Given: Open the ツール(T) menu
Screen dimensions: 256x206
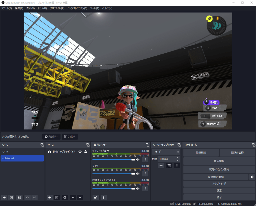Looking at the screenshot, I should (x=95, y=8).
